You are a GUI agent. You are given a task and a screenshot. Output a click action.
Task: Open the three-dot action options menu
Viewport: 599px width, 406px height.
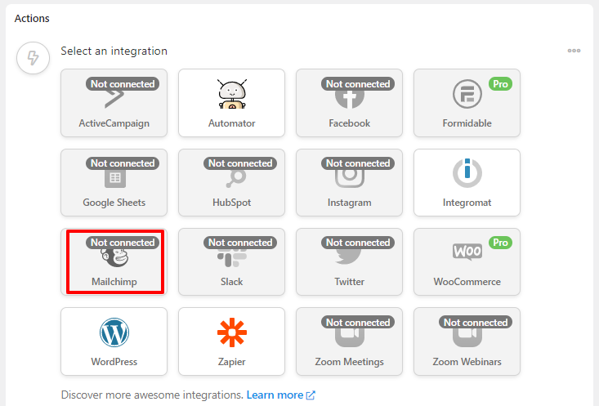[x=574, y=51]
